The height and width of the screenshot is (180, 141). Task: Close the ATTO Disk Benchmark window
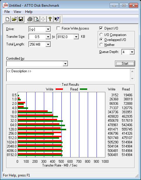133,5
